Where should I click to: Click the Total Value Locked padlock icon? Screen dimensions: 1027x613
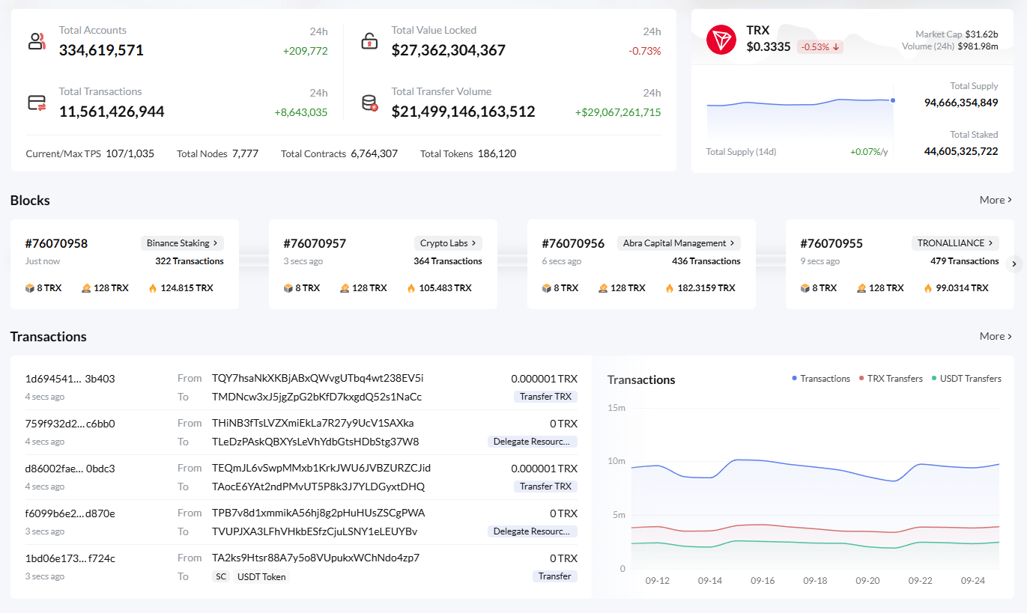pos(369,41)
